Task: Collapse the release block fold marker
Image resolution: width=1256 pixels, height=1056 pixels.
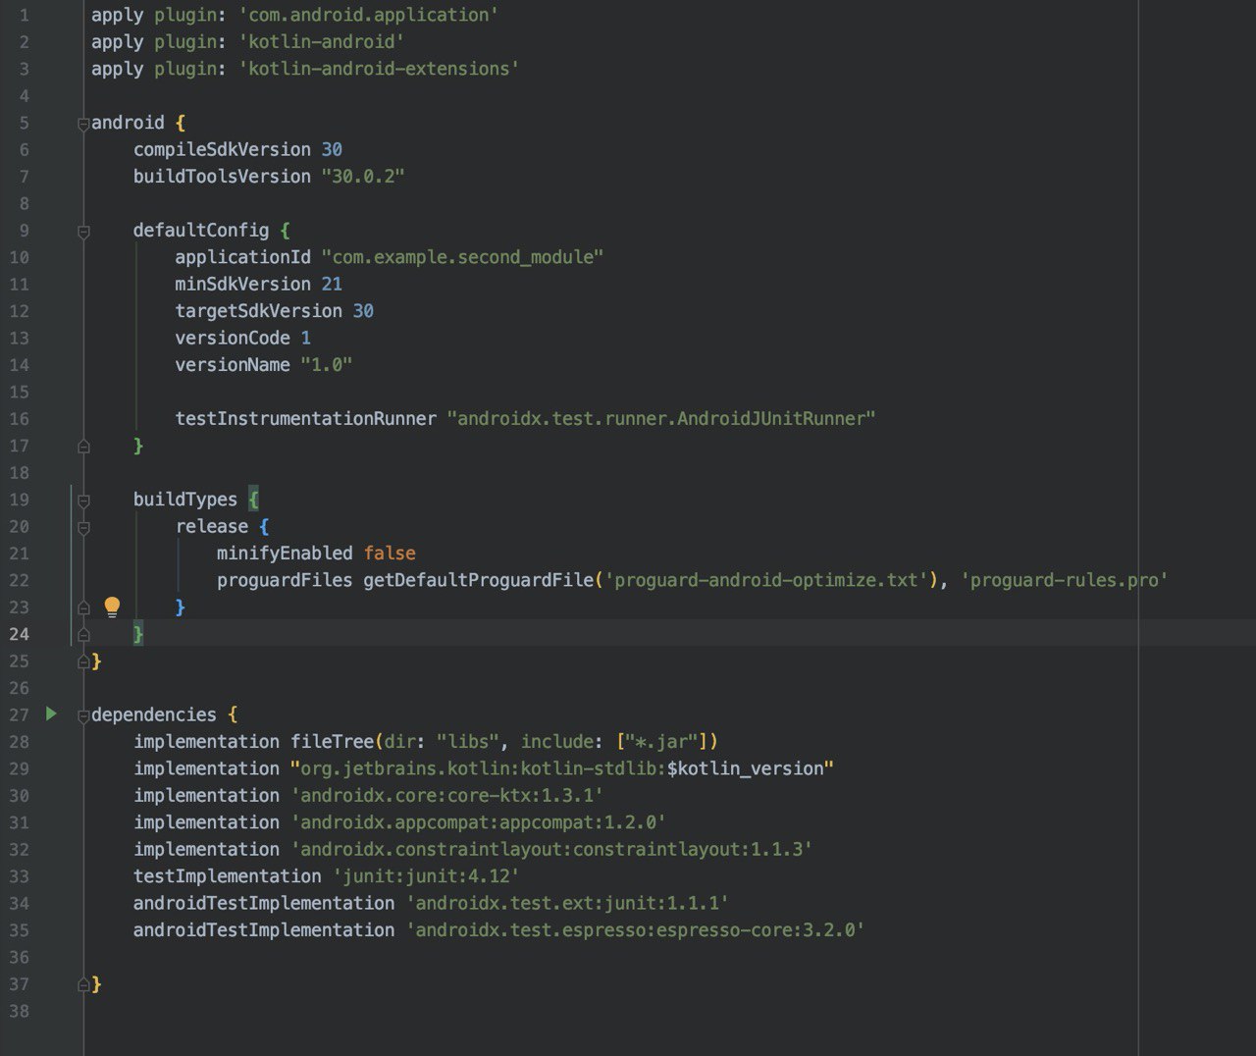Action: (83, 528)
